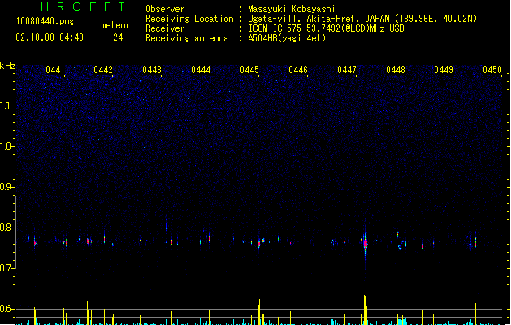Click the observer name Masayuki Kobayashi
This screenshot has width=511, height=325.
pos(292,9)
